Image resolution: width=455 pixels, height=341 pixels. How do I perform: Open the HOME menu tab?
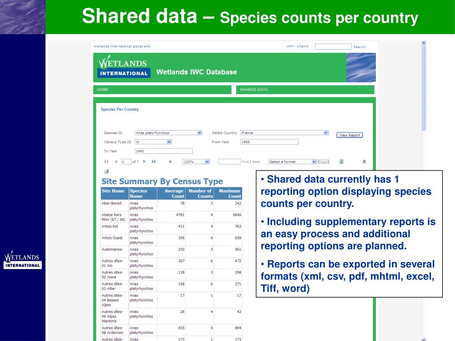coord(162,90)
